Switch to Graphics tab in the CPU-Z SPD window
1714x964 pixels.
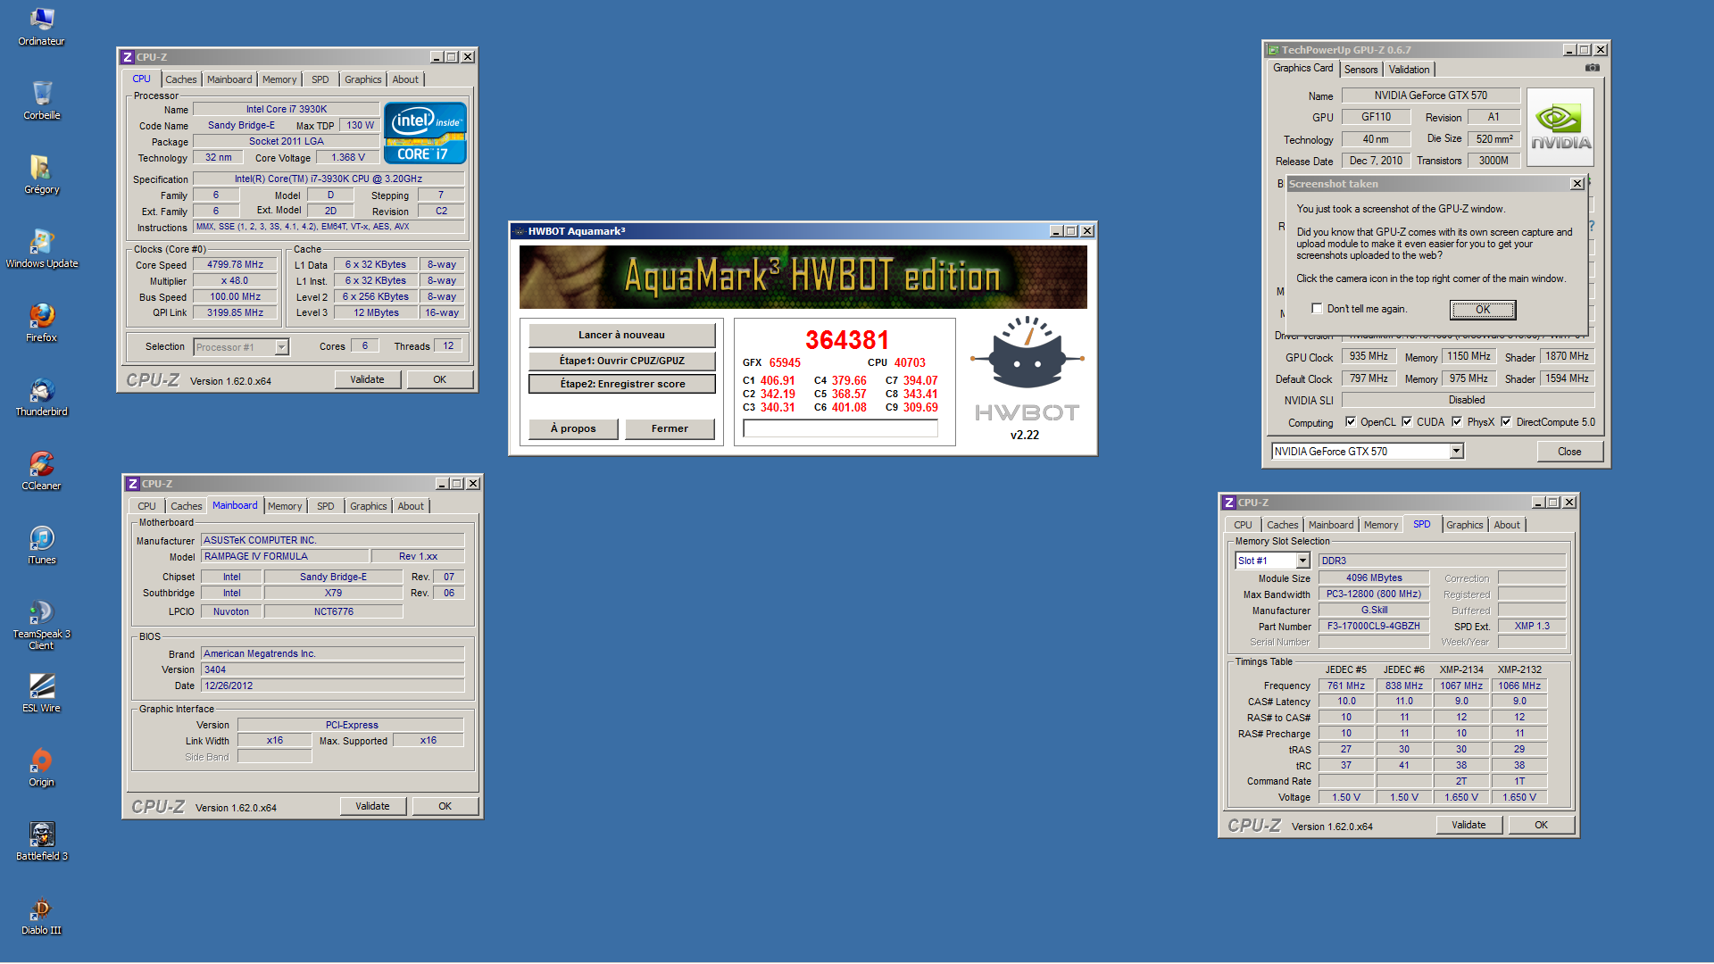point(1464,525)
